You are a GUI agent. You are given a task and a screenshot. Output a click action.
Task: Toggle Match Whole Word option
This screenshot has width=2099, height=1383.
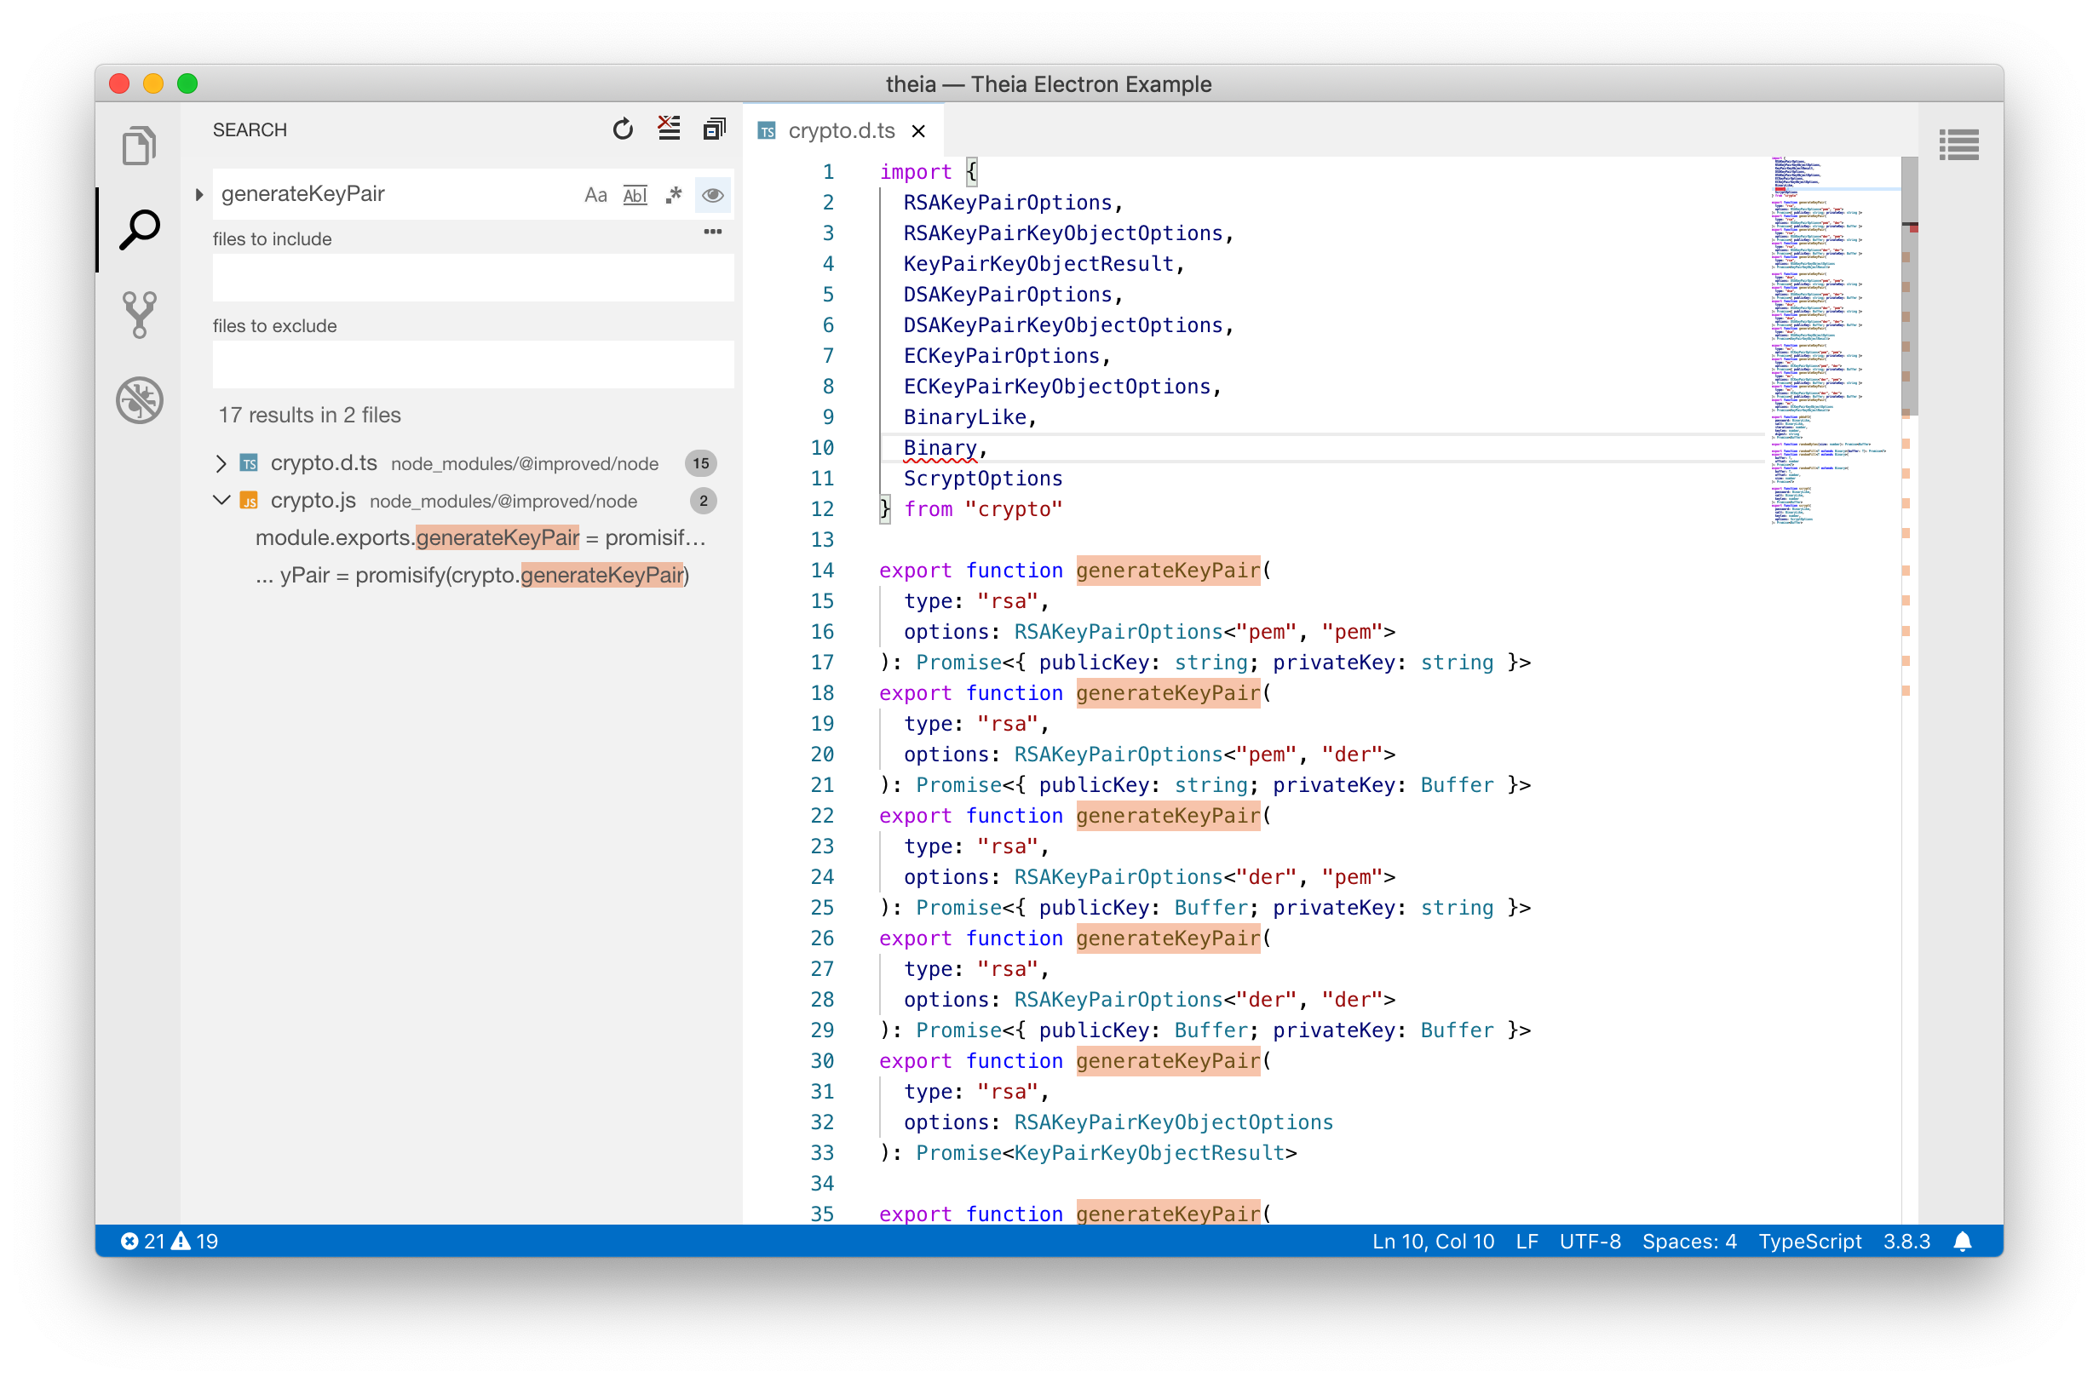[635, 195]
